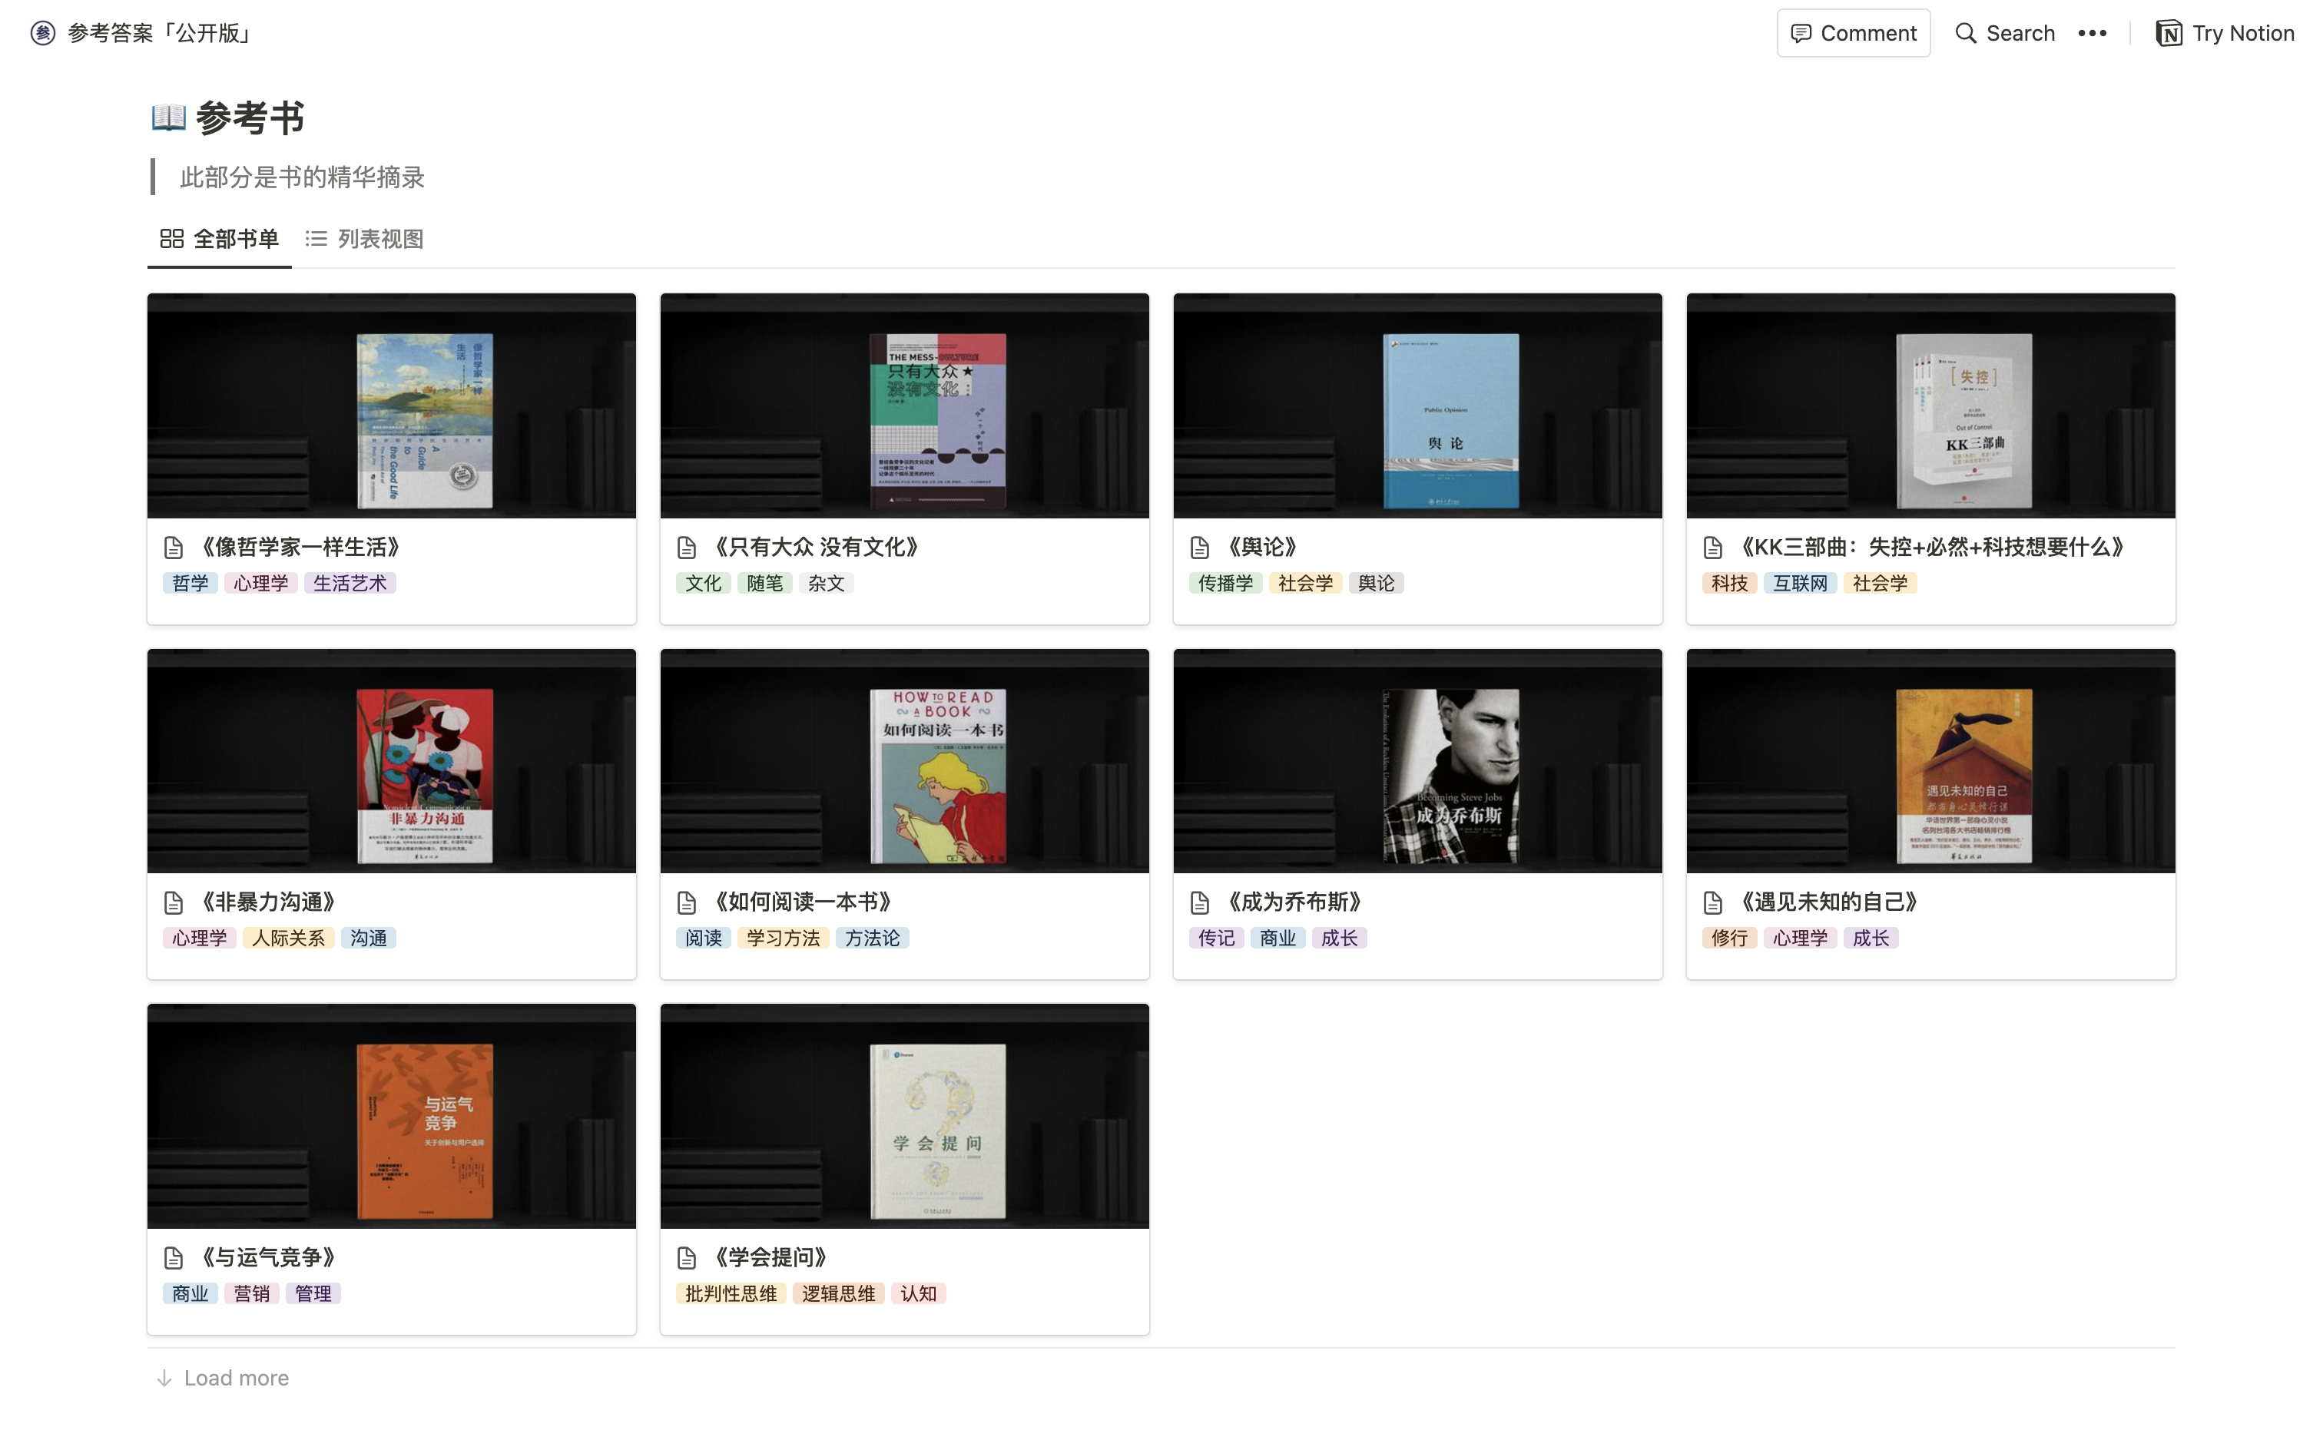The height and width of the screenshot is (1450, 2323).
Task: Click the workspace icon beside 参考答案「公开版」
Action: click(43, 34)
